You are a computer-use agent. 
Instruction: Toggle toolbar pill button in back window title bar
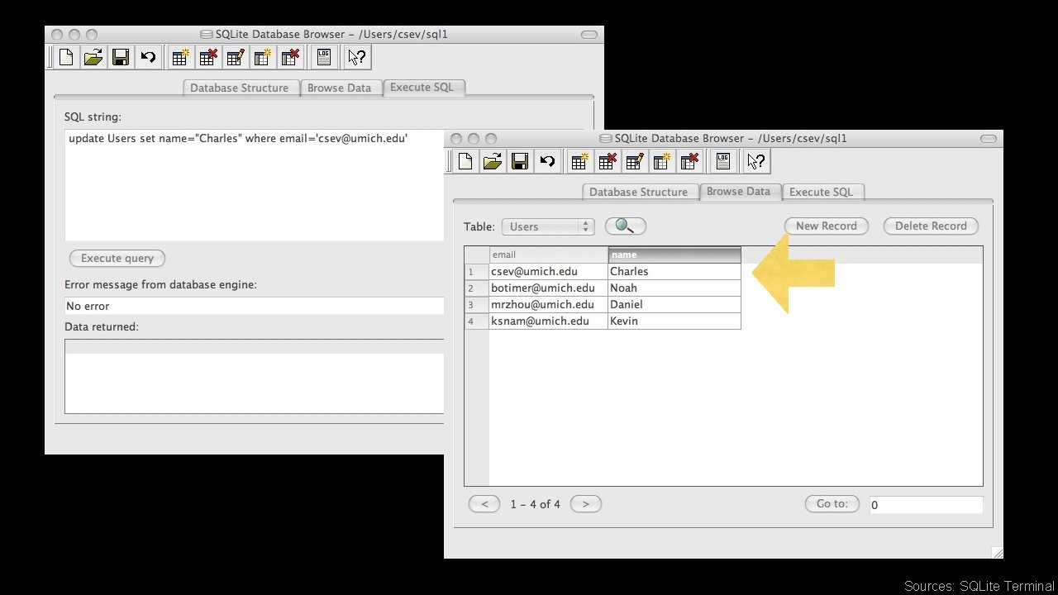(x=589, y=35)
